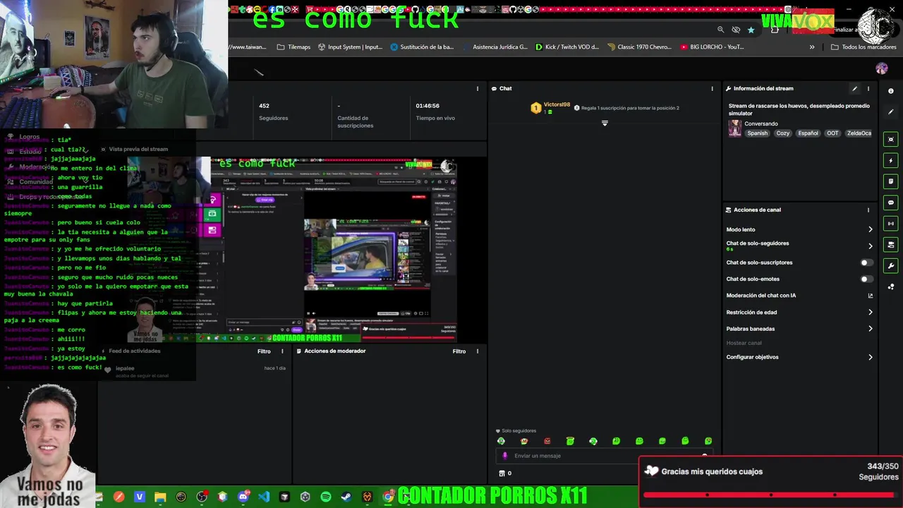Open File Explorer folder from the taskbar

click(x=160, y=497)
